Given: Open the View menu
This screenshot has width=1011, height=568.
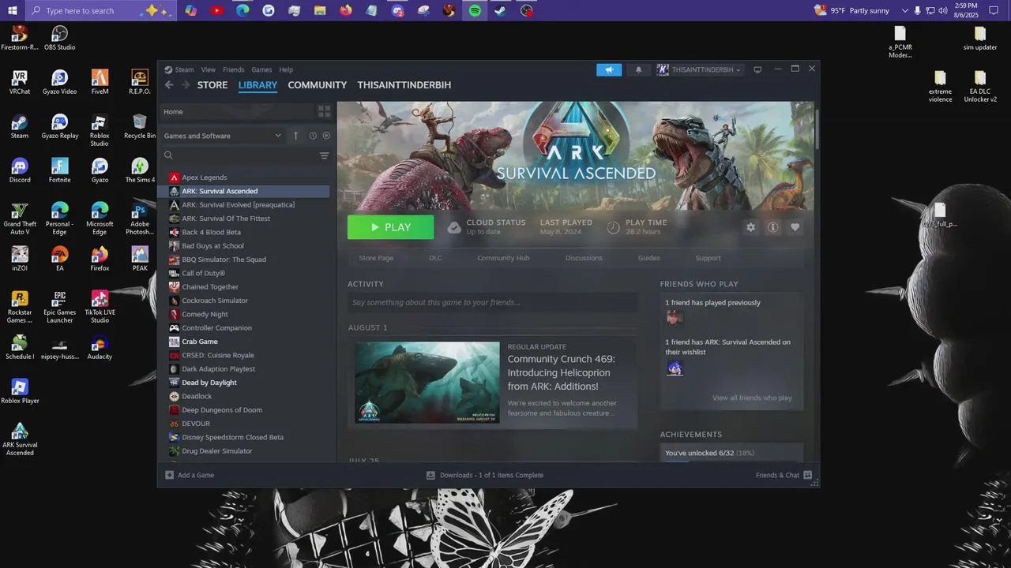Looking at the screenshot, I should point(209,69).
